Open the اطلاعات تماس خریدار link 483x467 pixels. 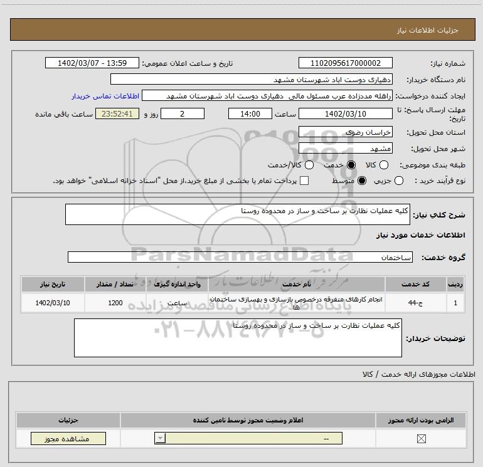105,96
